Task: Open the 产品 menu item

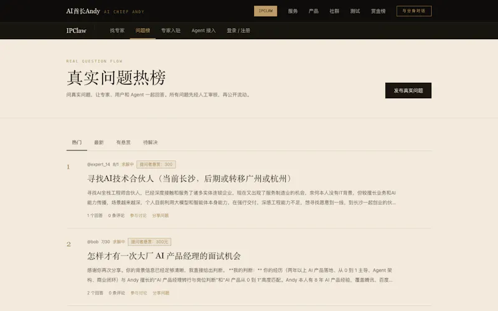Action: [314, 11]
